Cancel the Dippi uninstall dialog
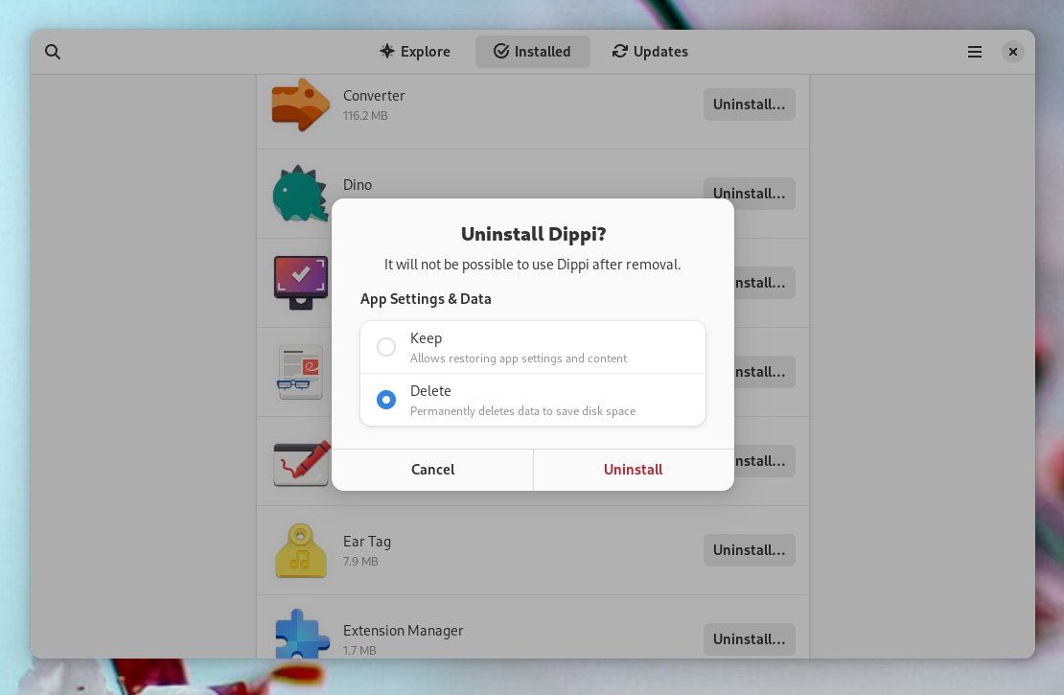Image resolution: width=1064 pixels, height=695 pixels. (x=432, y=470)
